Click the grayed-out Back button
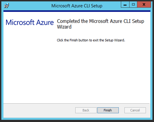 tap(86, 110)
